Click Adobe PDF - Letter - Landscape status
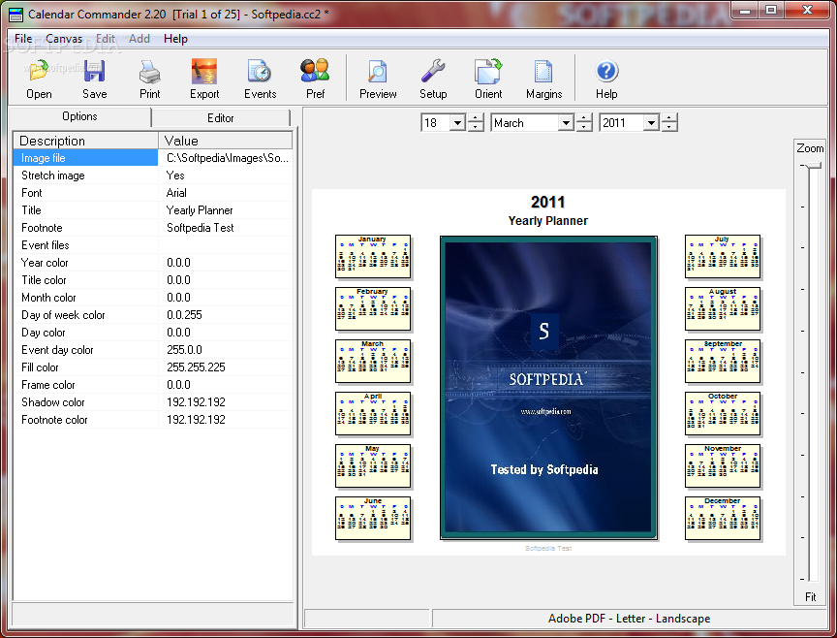 pyautogui.click(x=629, y=619)
